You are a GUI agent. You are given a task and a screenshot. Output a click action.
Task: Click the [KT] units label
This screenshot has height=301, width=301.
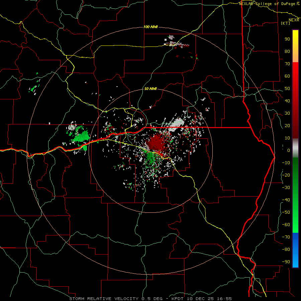pos(286,23)
